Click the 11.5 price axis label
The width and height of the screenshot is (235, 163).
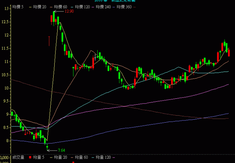tap(6, 48)
